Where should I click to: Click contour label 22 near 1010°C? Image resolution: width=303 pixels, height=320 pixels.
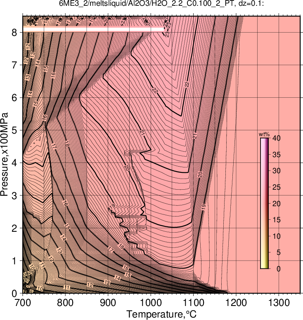tap(155, 90)
